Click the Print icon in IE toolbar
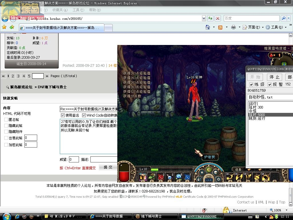The image size is (293, 220). pyautogui.click(x=233, y=27)
